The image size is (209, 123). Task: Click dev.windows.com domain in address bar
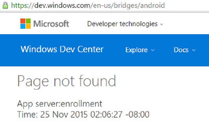tap(62, 5)
